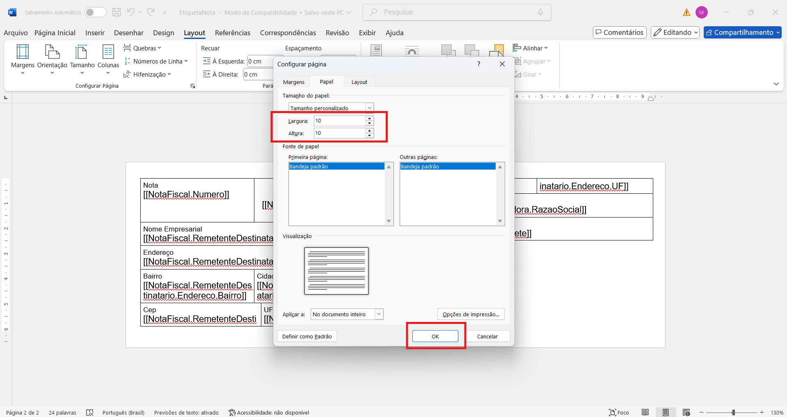
Task: Toggle the Salvamento Automático switch
Action: point(95,12)
